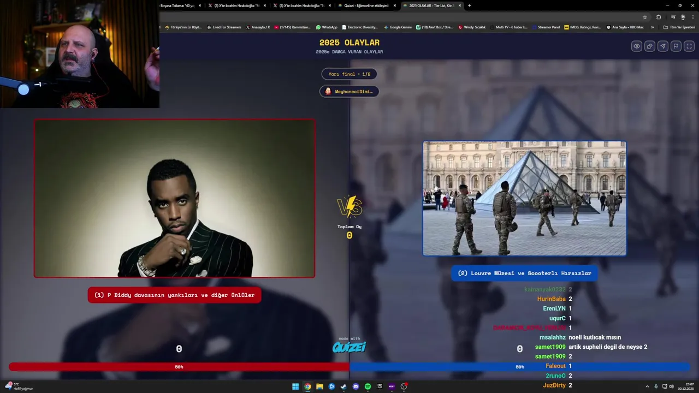699x393 pixels.
Task: Close the Quizei - Eğlenceli tab
Action: [x=395, y=5]
